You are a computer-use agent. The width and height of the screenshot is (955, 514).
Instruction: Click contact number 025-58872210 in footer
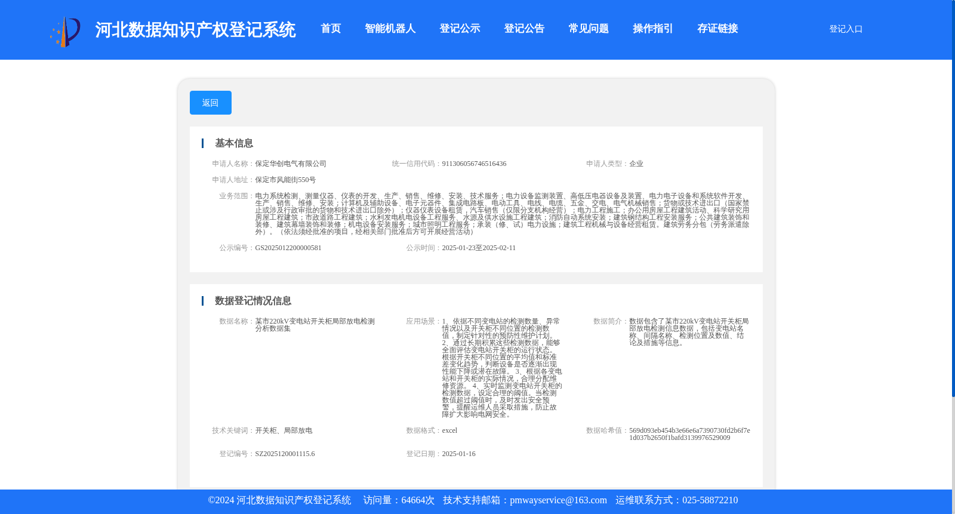(x=710, y=500)
